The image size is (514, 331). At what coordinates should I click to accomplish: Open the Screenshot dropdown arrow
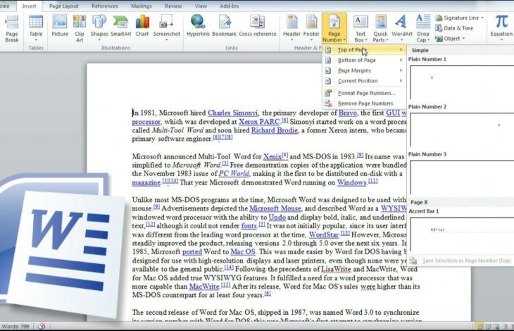tap(167, 40)
